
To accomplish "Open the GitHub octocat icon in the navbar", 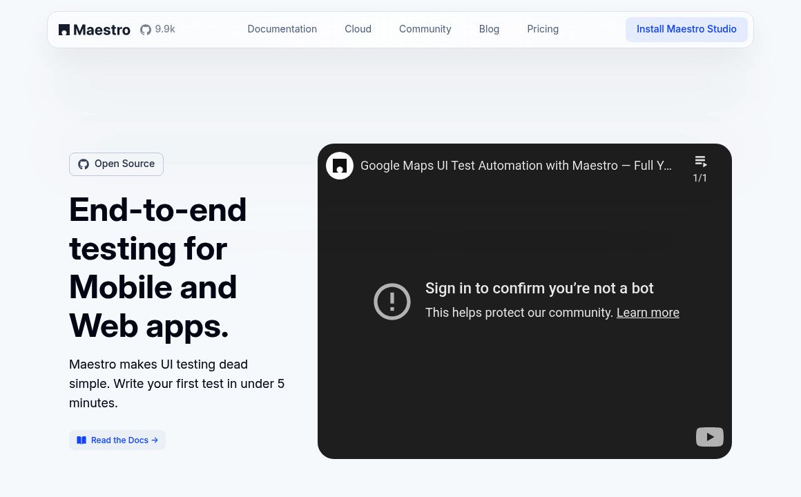I will (145, 29).
